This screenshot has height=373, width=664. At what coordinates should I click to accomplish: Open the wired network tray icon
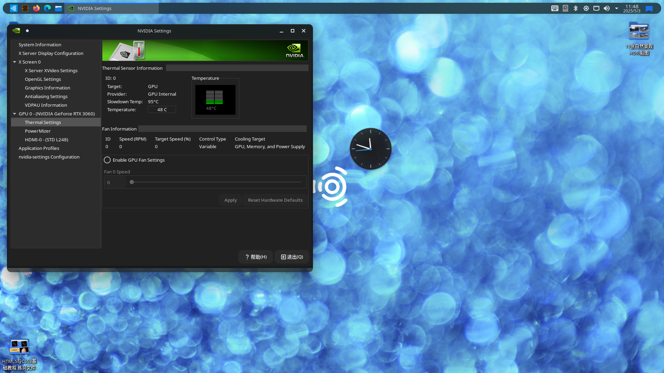click(597, 8)
